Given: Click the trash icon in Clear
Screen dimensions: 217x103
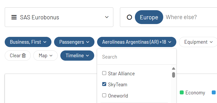Looking at the screenshot, I should [24, 56].
